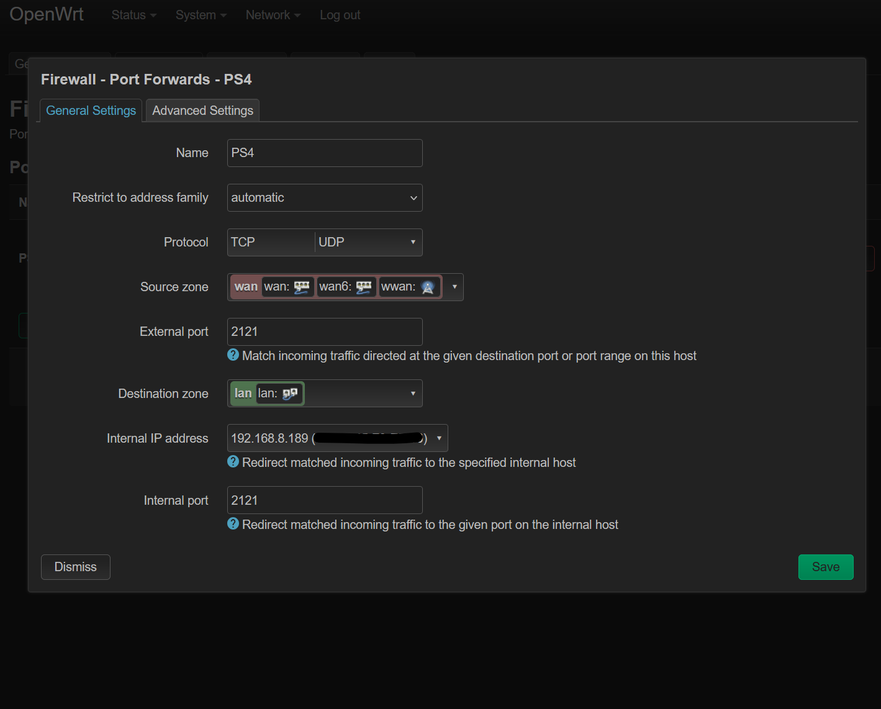The image size is (881, 709).
Task: Dismiss the port forward dialog
Action: tap(76, 567)
